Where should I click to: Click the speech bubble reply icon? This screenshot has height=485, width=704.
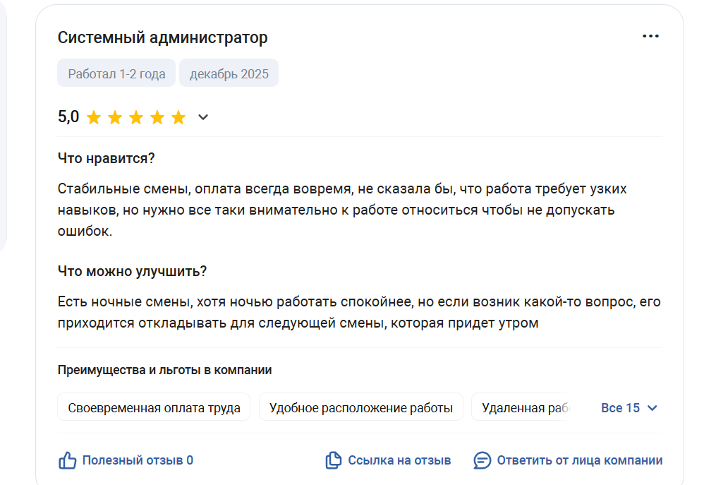click(483, 461)
